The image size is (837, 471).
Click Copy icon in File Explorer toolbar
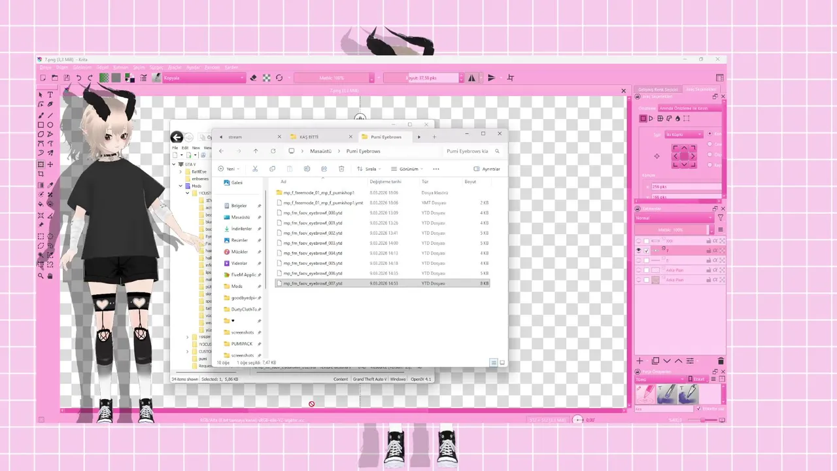pos(272,169)
